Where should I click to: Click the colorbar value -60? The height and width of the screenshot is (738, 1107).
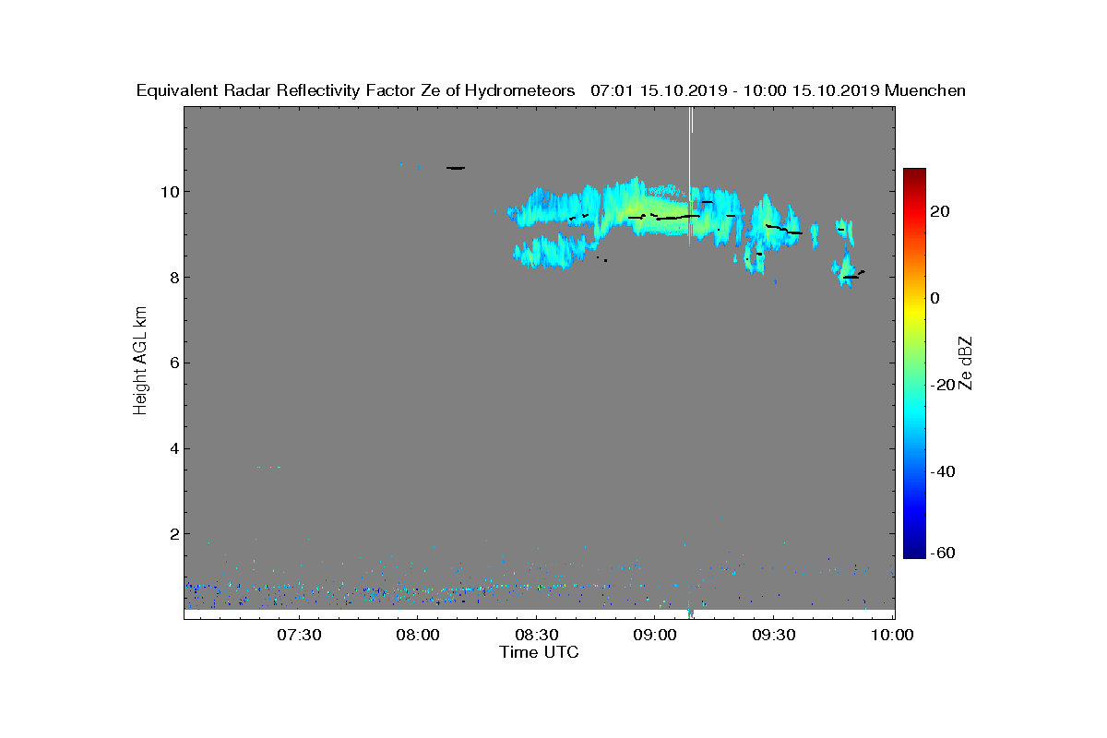click(x=940, y=553)
